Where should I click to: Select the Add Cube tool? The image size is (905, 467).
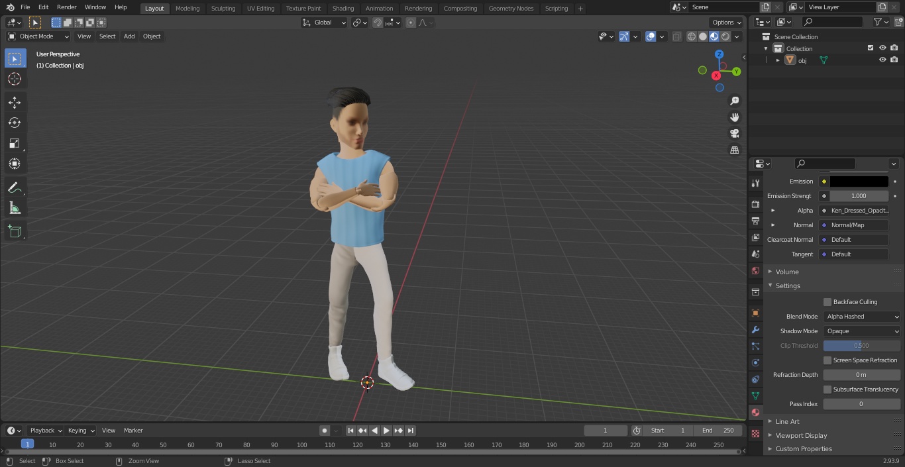pyautogui.click(x=15, y=232)
